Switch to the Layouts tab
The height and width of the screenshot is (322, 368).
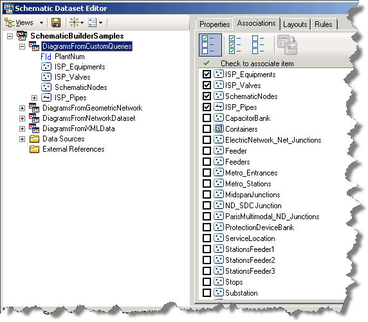(x=295, y=24)
